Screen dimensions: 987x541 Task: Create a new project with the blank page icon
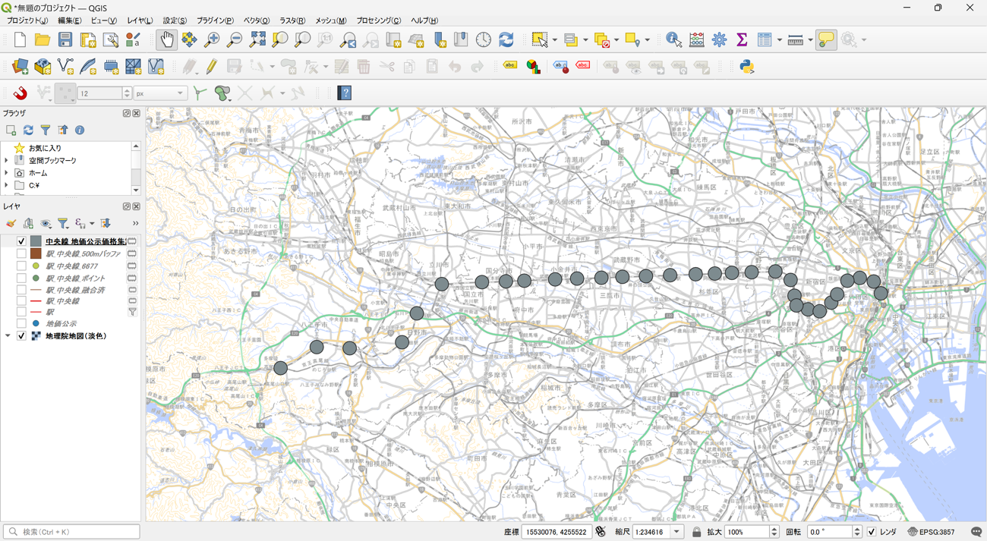pos(20,39)
